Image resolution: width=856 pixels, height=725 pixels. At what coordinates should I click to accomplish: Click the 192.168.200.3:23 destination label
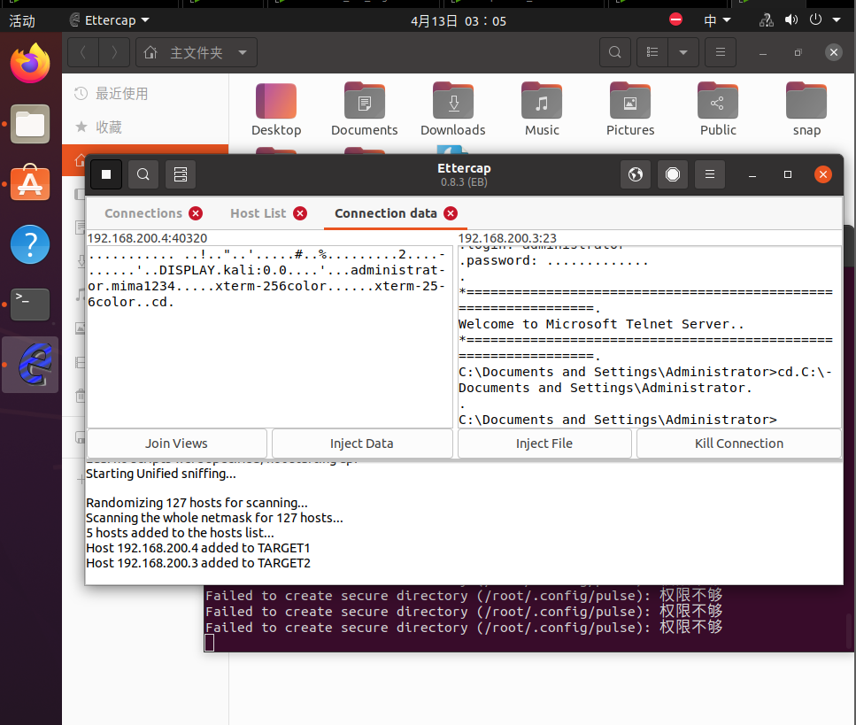(x=507, y=238)
